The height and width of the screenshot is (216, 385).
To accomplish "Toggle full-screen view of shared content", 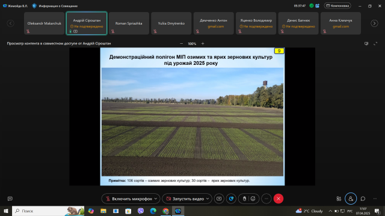I will pyautogui.click(x=375, y=44).
